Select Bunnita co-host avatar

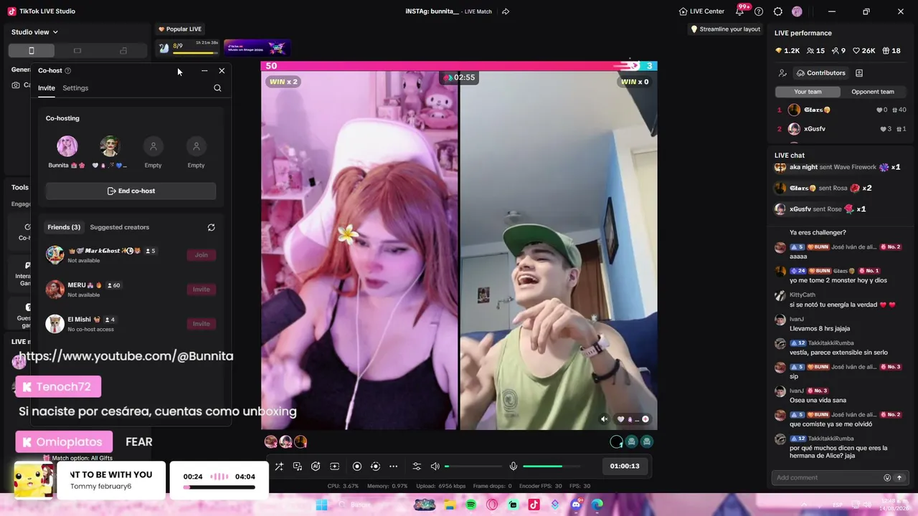click(67, 146)
